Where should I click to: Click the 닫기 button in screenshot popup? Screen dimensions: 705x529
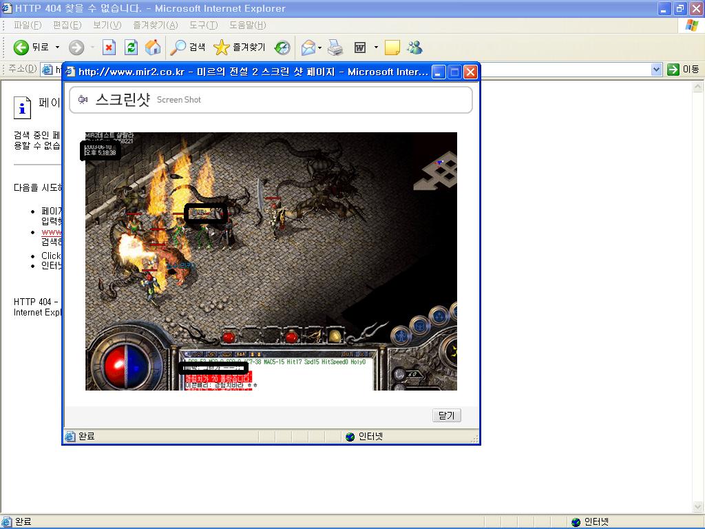(446, 415)
